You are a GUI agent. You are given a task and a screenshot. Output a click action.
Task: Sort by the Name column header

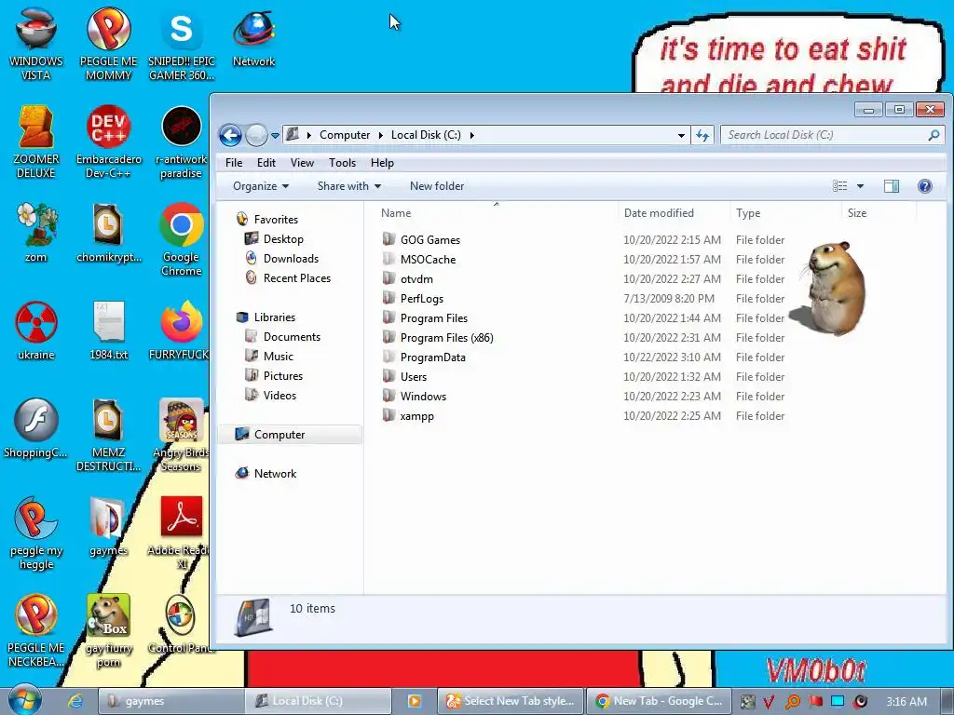pyautogui.click(x=395, y=213)
